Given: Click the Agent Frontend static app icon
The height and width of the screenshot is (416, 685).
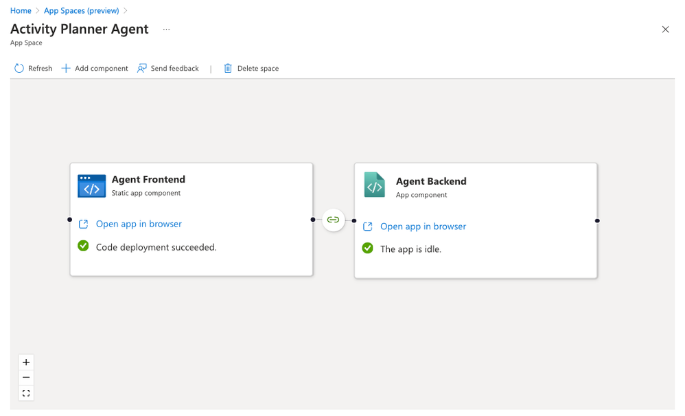Looking at the screenshot, I should pyautogui.click(x=92, y=186).
